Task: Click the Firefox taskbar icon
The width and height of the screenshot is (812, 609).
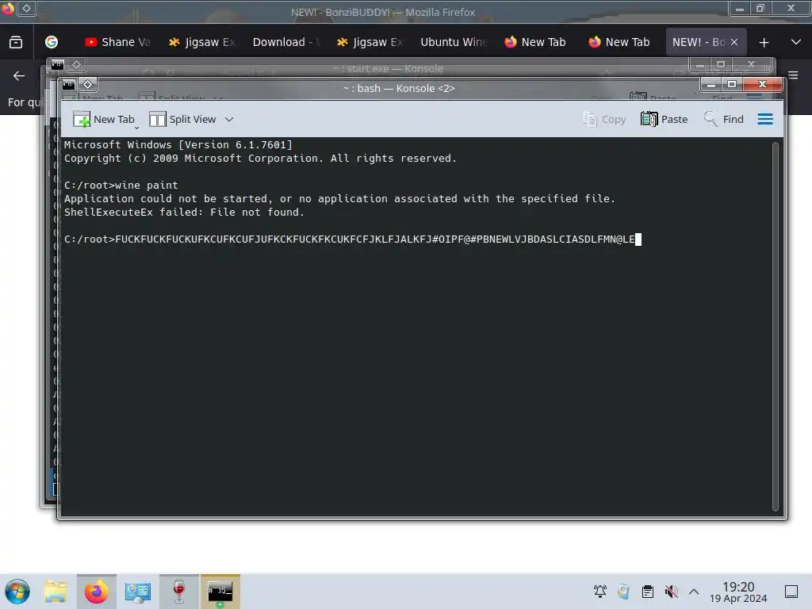Action: tap(96, 592)
